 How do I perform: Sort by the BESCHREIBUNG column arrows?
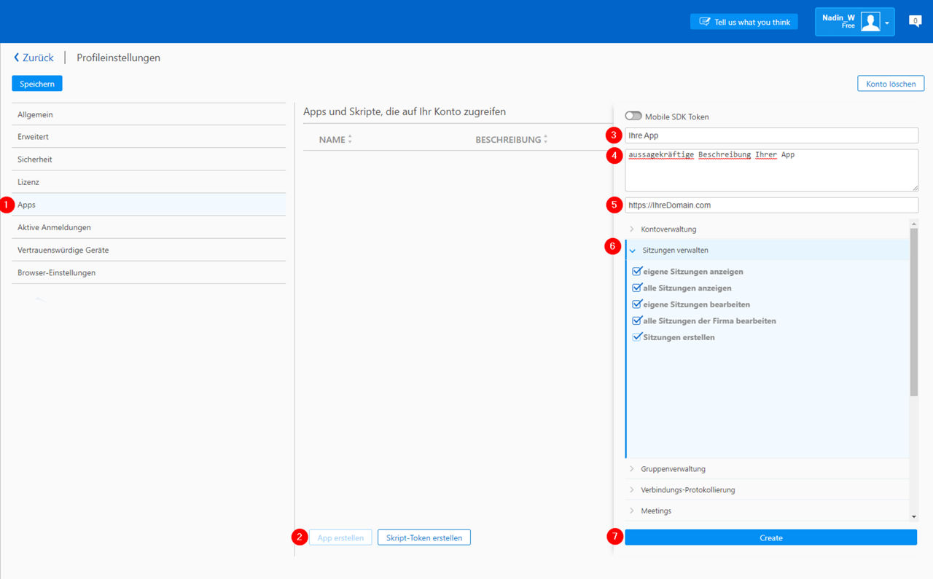546,140
